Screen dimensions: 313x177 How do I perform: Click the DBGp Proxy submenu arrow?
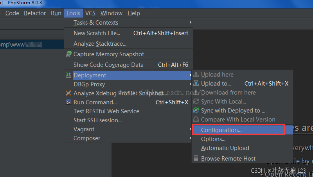(x=191, y=84)
